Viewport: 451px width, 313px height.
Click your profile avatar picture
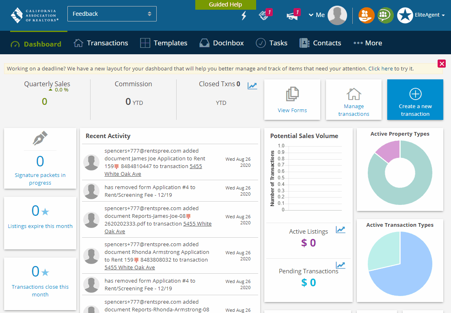337,15
